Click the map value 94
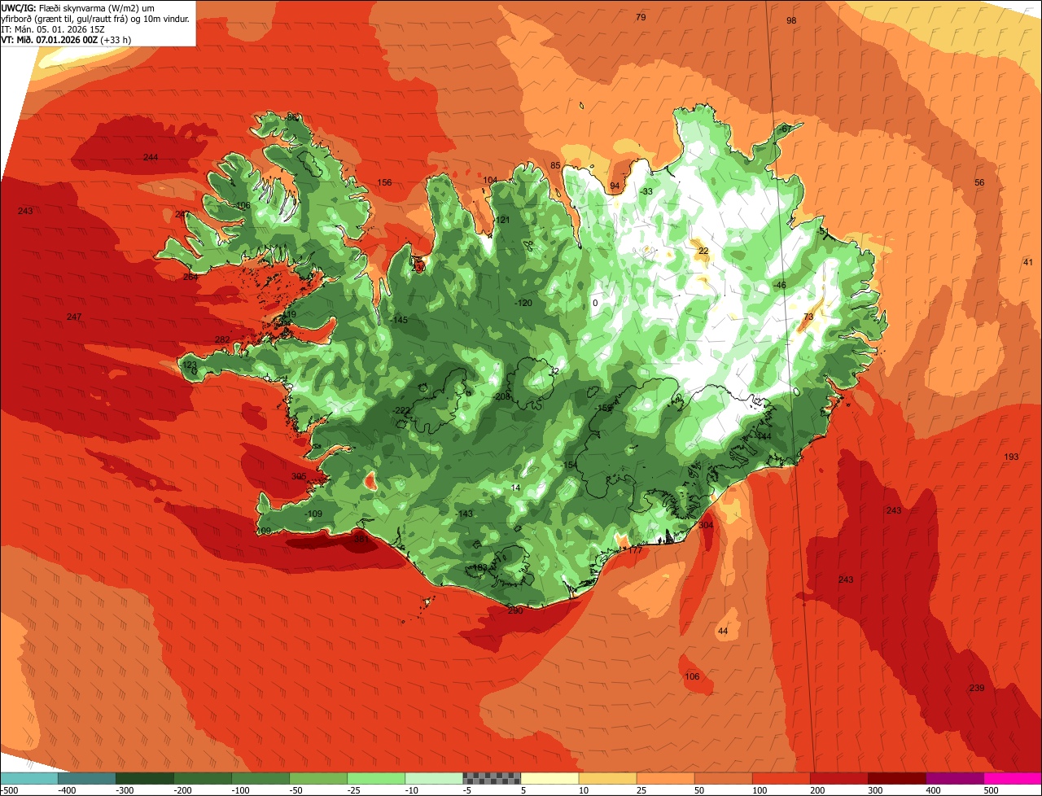 [x=615, y=186]
